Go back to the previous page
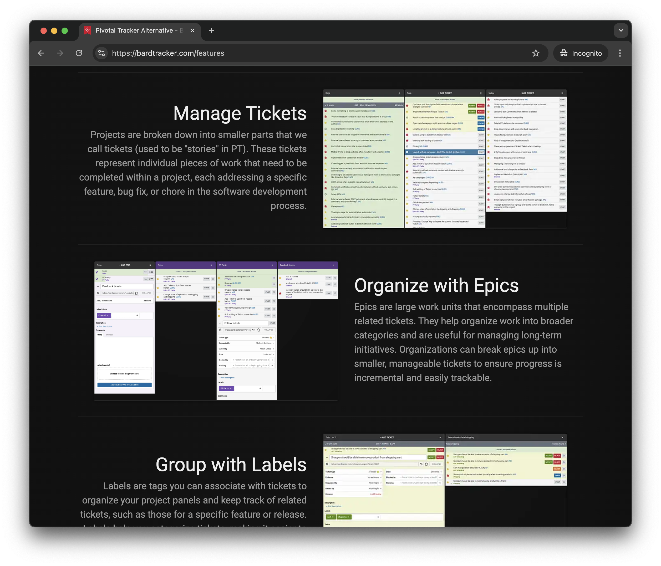Screen dimensions: 661x566 41,53
